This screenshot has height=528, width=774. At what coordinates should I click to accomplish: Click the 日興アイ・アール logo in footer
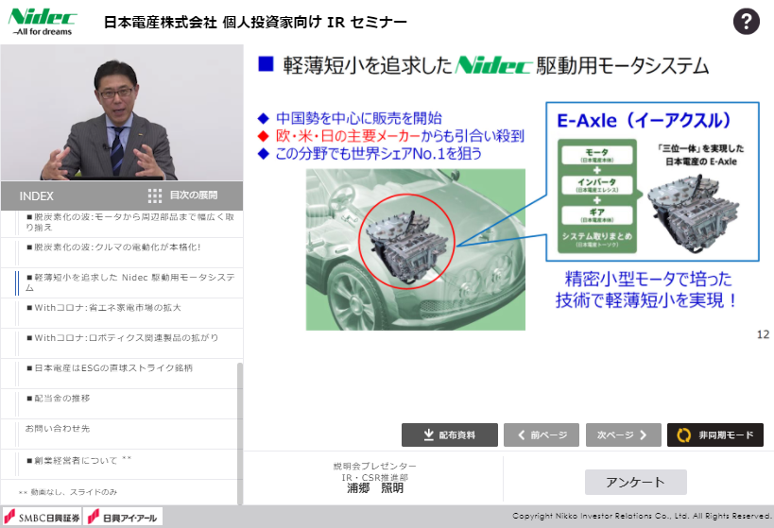tap(123, 518)
